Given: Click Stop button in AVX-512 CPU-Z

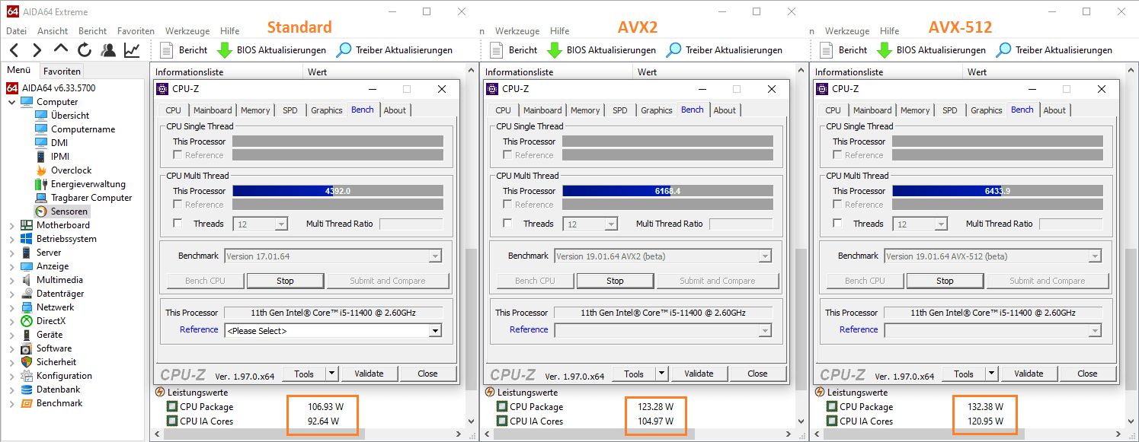Looking at the screenshot, I should 945,281.
